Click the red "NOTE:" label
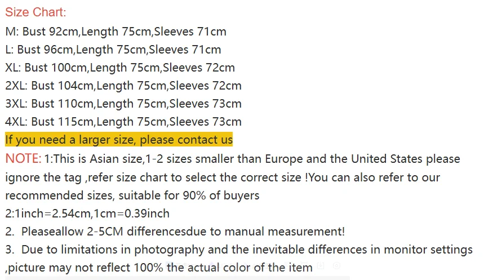The height and width of the screenshot is (280, 484). click(23, 159)
